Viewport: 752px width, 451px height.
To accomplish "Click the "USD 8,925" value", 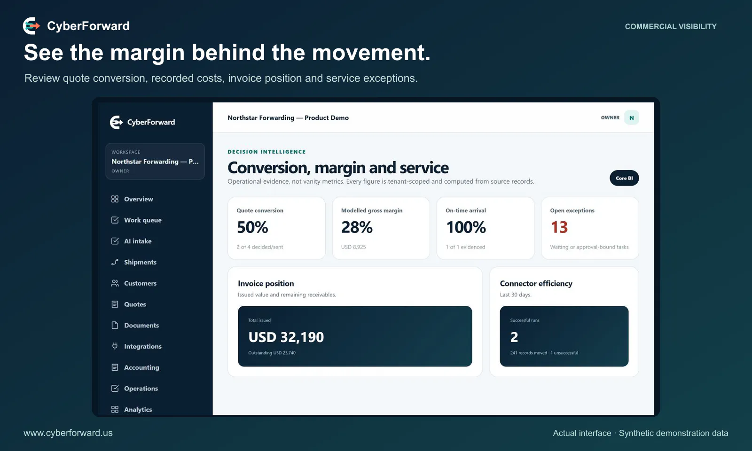I will click(353, 247).
